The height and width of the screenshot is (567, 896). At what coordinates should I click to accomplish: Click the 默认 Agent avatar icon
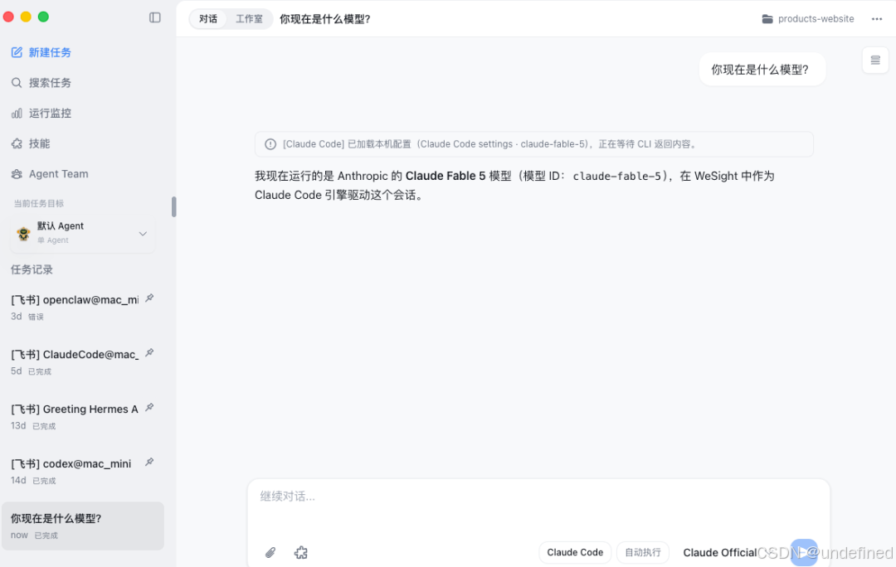click(x=23, y=233)
